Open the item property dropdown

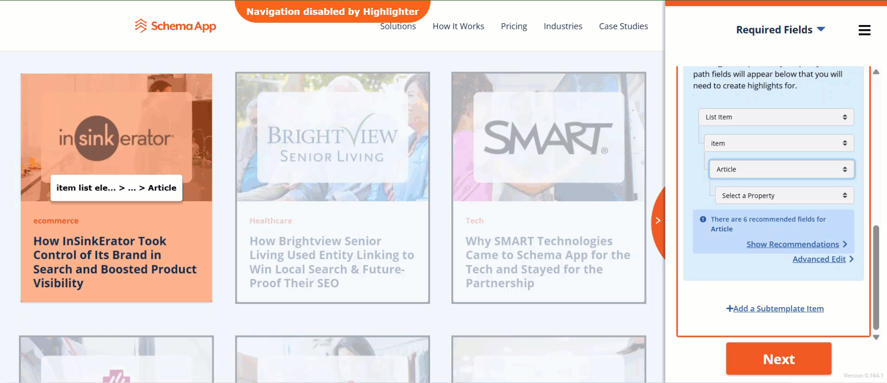[x=779, y=143]
